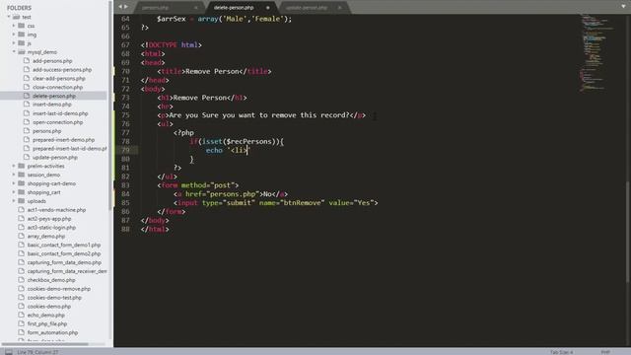This screenshot has height=355, width=631.
Task: Click file icon beside persons.php
Action: coord(27,131)
